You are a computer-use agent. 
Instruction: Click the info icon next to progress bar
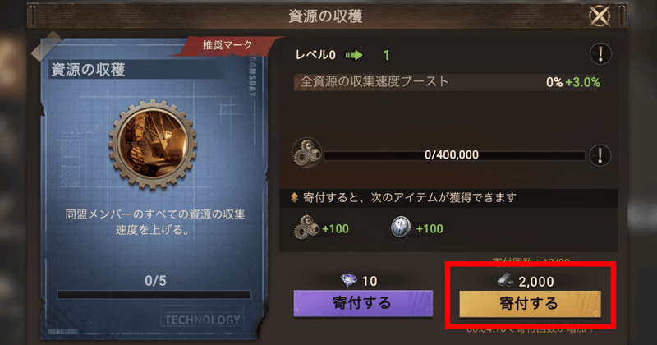[x=600, y=155]
